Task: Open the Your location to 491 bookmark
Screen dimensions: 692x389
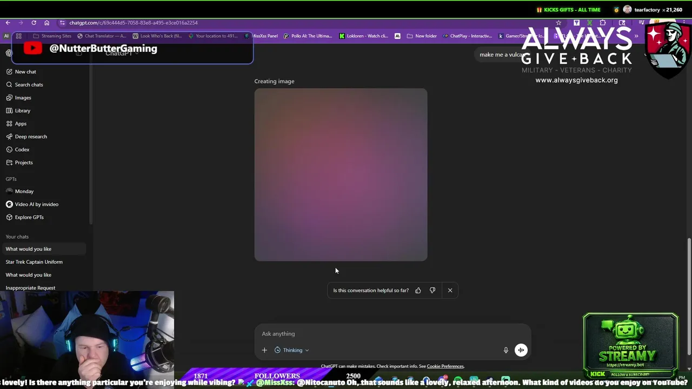Action: [x=213, y=36]
